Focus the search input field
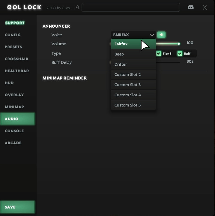The width and height of the screenshot is (215, 216). 130,7
